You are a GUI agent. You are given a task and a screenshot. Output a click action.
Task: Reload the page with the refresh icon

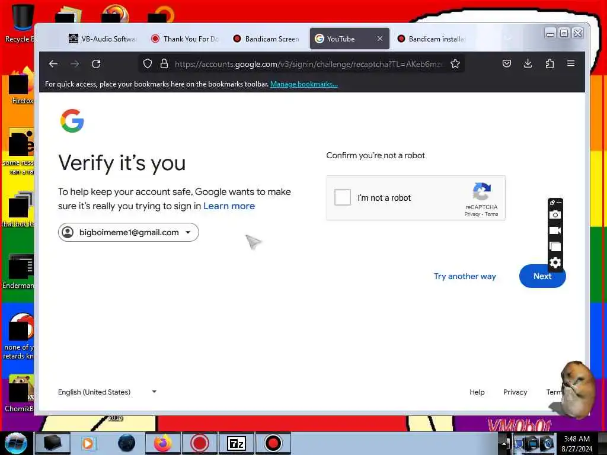click(x=96, y=64)
